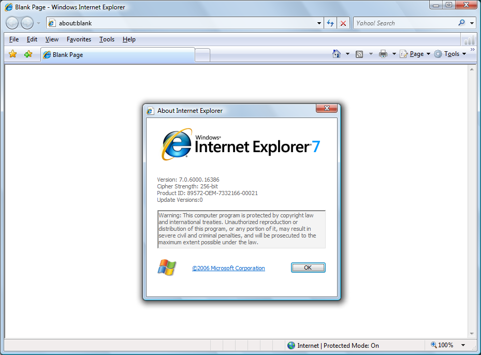481x355 pixels.
Task: Click the RSS Feeds icon
Action: (359, 54)
